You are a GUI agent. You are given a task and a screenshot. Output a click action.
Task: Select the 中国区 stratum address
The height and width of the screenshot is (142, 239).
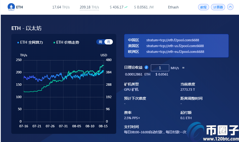tap(173, 40)
